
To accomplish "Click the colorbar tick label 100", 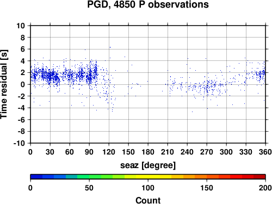I will coord(148,188).
